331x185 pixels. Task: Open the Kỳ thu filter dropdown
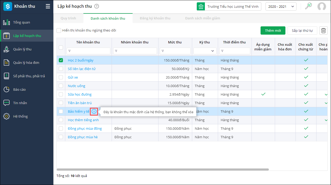click(205, 51)
